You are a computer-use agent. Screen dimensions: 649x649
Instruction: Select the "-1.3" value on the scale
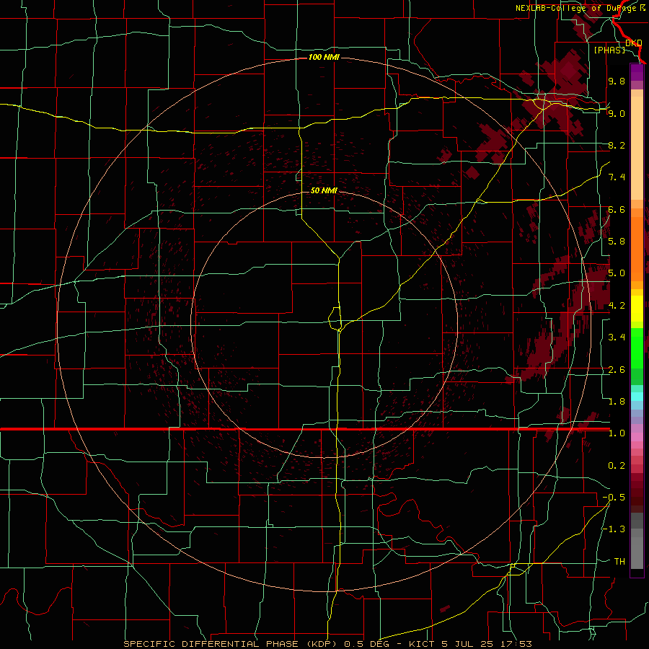click(614, 529)
